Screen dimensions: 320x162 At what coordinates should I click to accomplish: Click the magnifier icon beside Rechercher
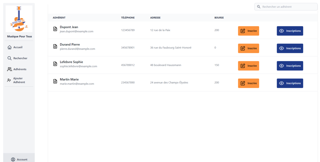(9, 58)
